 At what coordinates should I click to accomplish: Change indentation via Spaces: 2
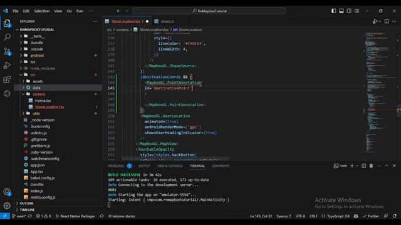point(284,216)
